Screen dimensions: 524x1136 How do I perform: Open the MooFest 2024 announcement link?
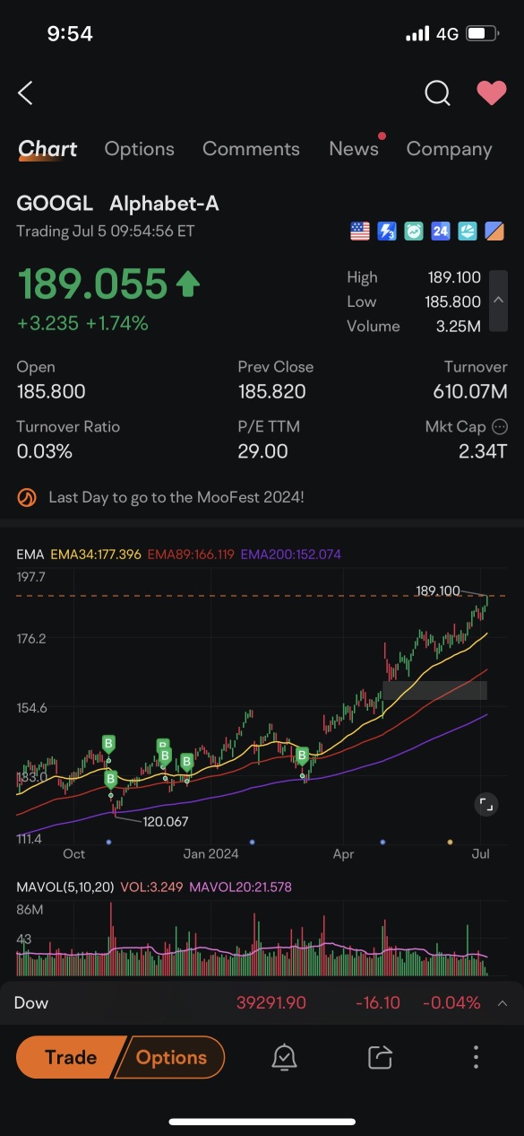pyautogui.click(x=176, y=496)
